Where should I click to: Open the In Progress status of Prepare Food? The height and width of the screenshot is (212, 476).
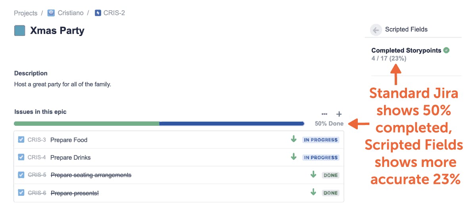point(321,140)
